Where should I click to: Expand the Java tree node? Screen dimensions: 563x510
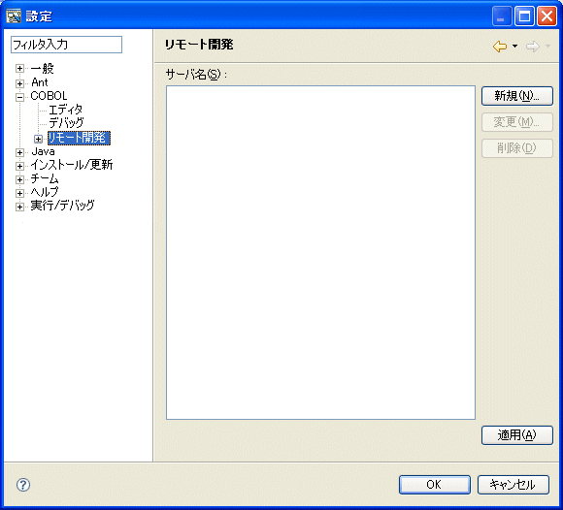(x=20, y=152)
